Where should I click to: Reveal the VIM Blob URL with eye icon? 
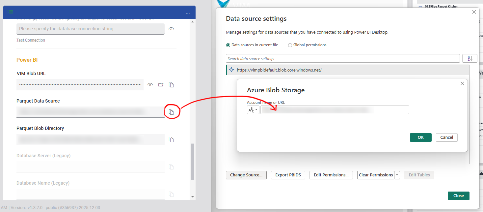[150, 85]
